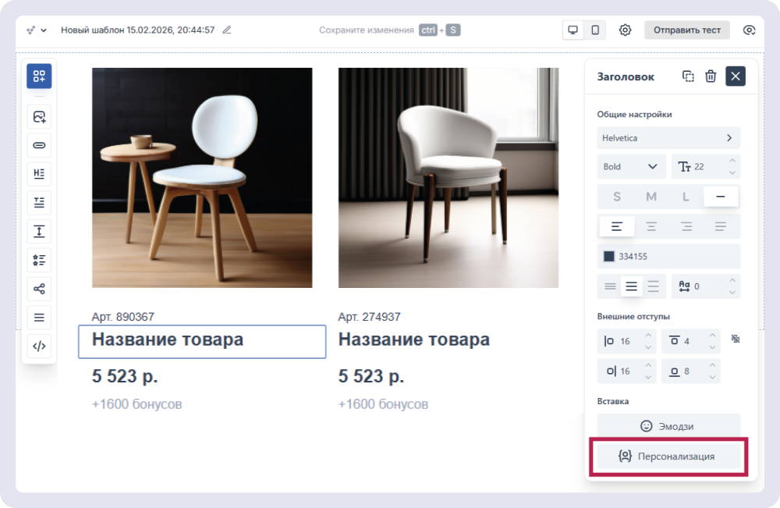The image size is (780, 508).
Task: Click the Арт. 890367 text
Action: (x=123, y=317)
